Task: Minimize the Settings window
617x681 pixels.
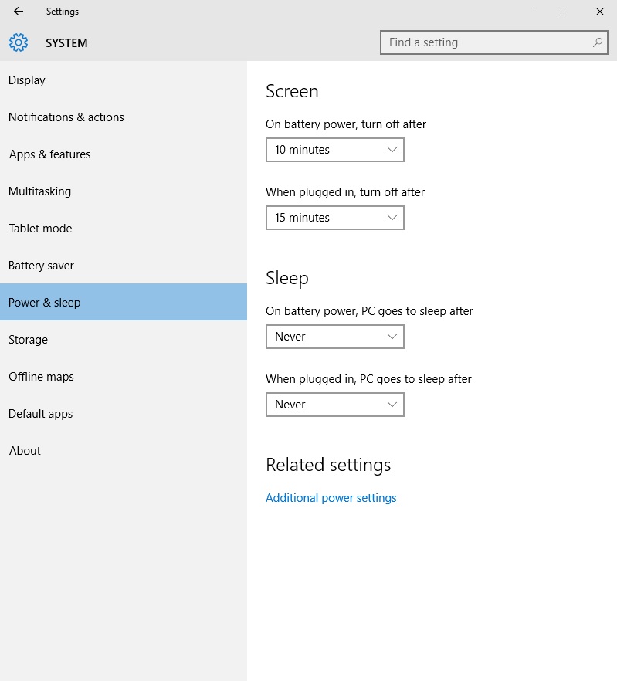Action: pos(529,12)
